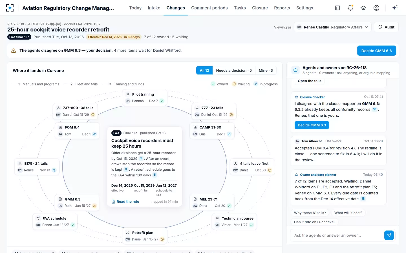Viewport: 406px width, 253px height.
Task: Open the Closure tab
Action: [260, 8]
